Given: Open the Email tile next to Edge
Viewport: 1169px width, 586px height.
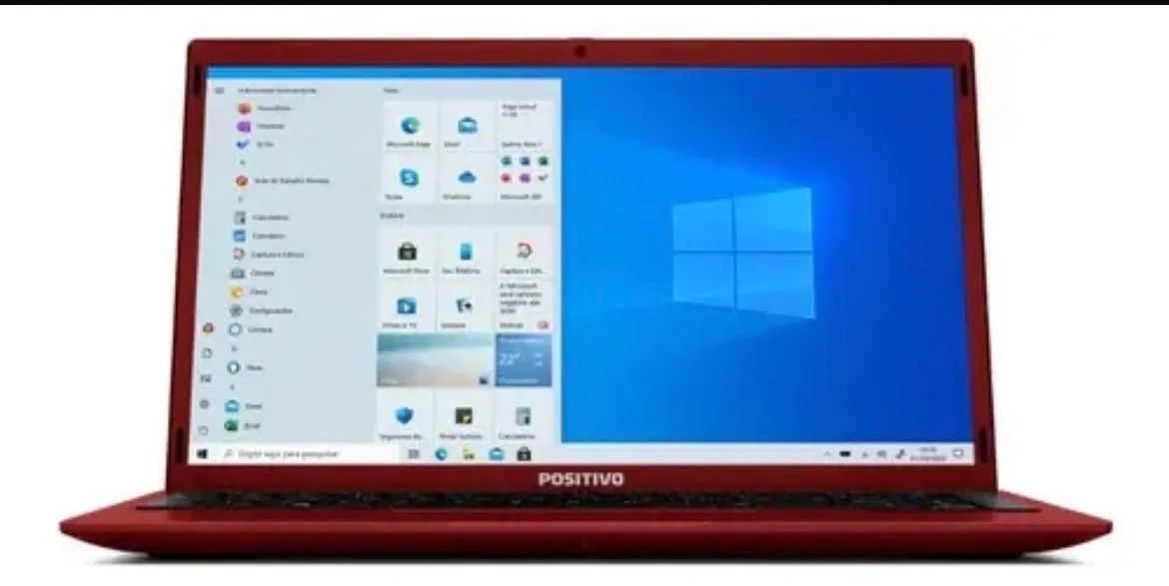Looking at the screenshot, I should [x=467, y=127].
